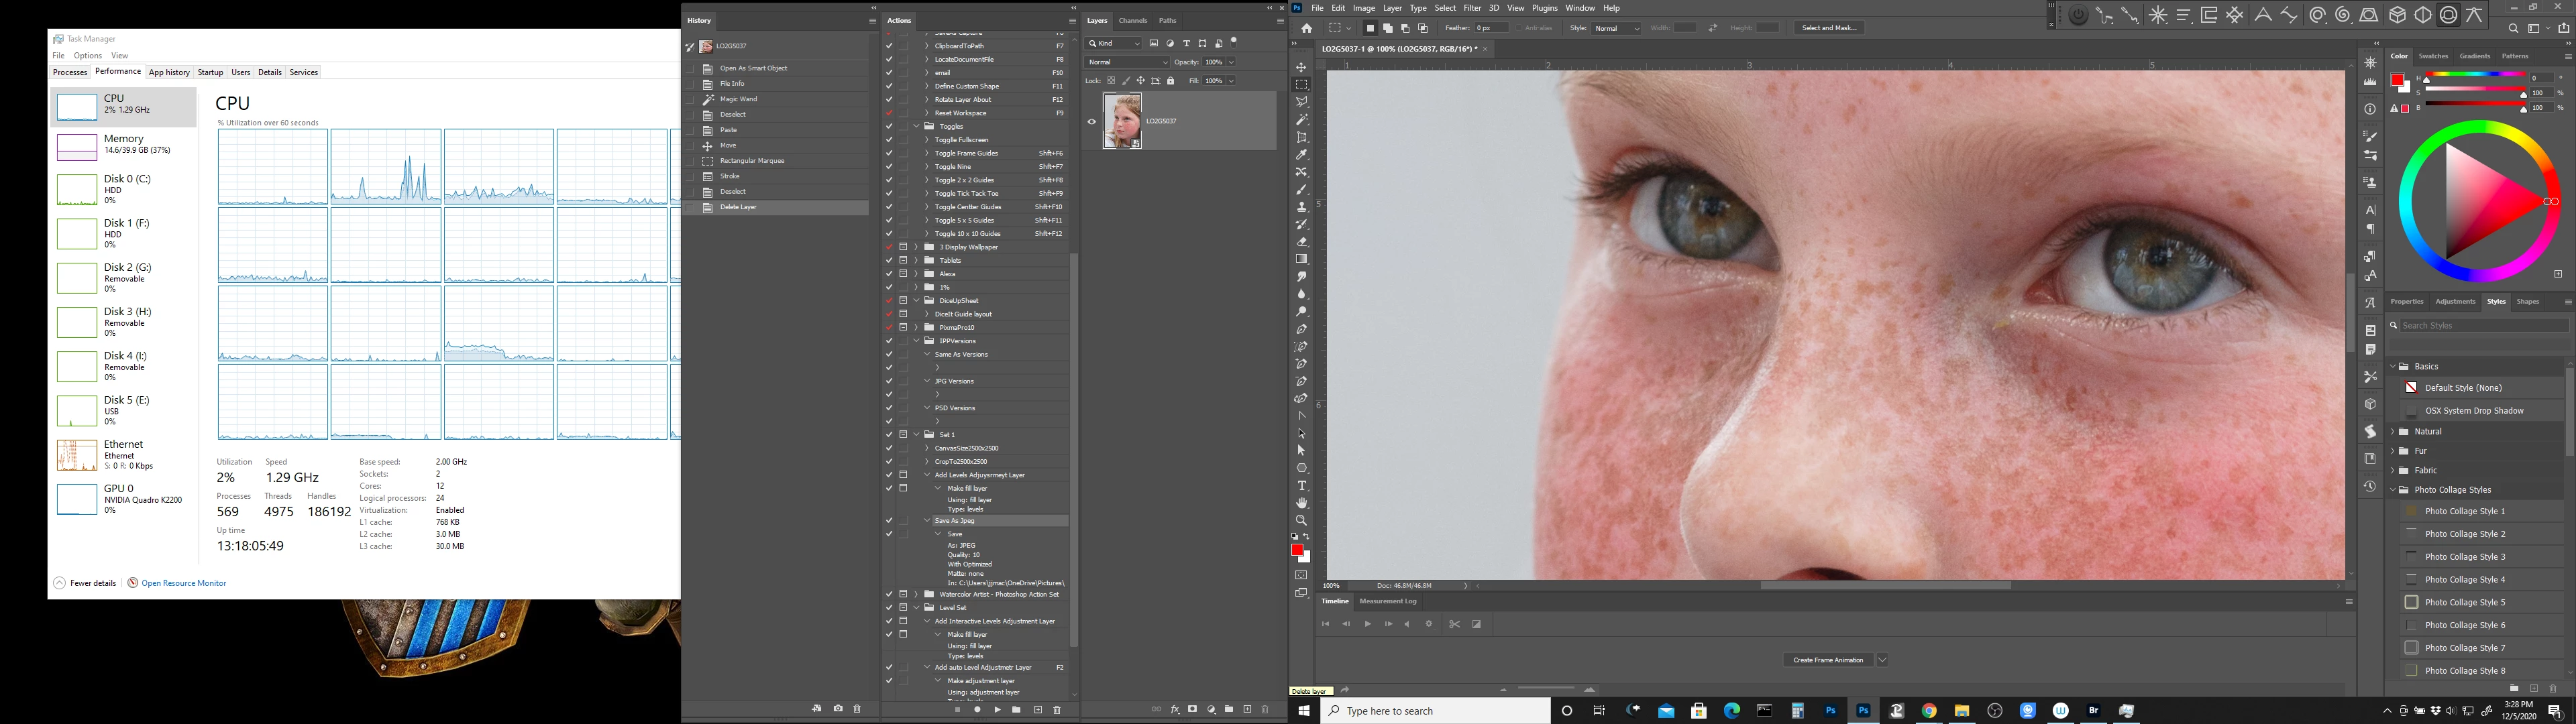Toggle dialog box for Alexa action set
The width and height of the screenshot is (2576, 724).
[x=903, y=273]
